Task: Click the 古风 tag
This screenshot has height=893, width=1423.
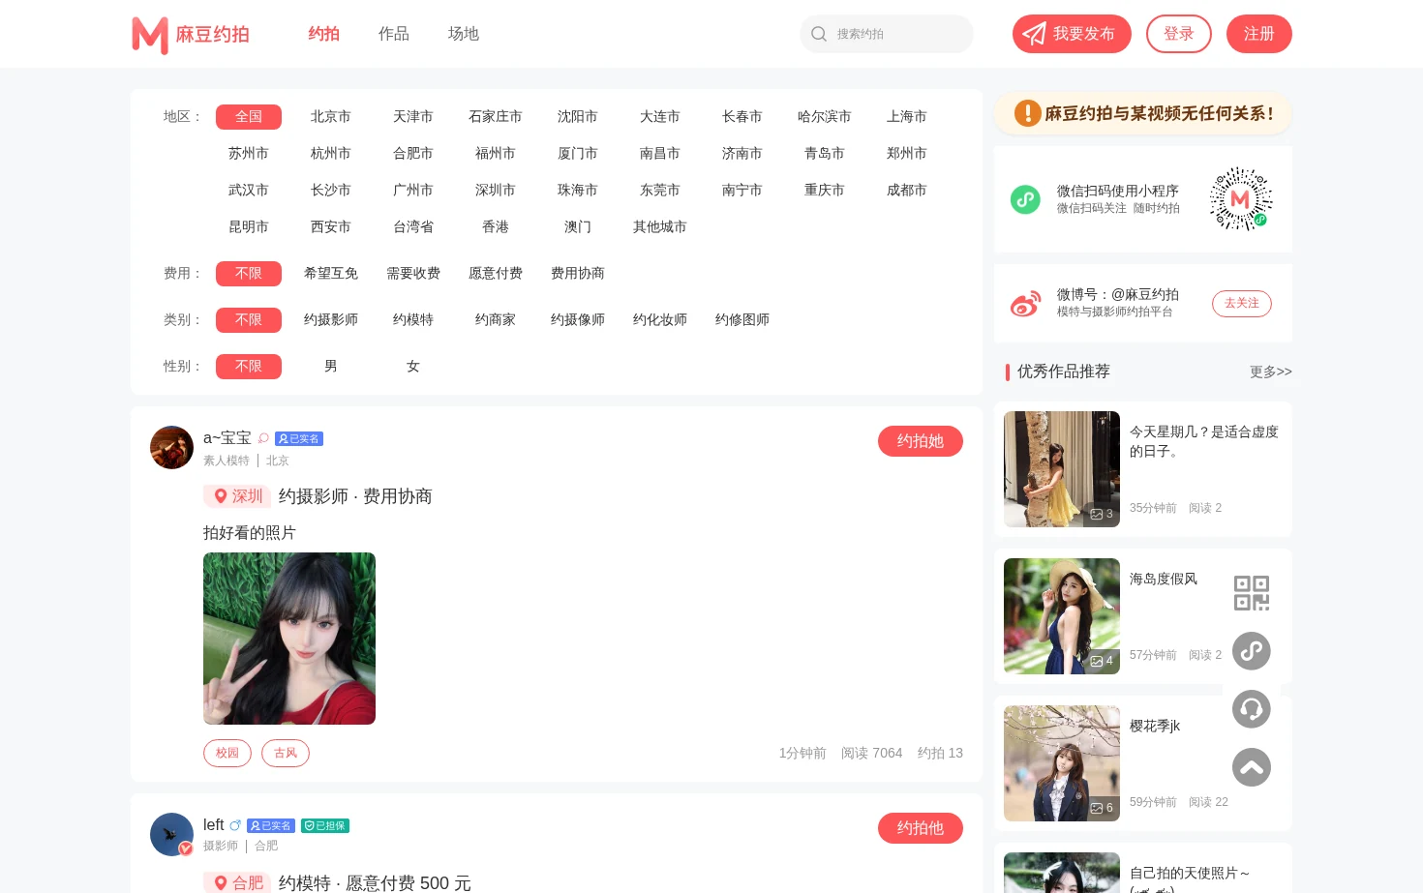Action: (x=286, y=753)
